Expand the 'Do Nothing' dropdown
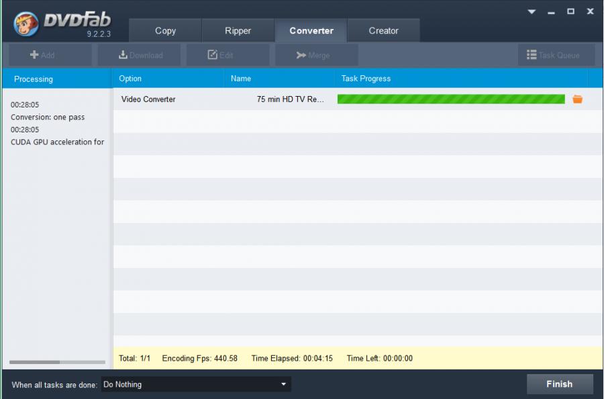The image size is (604, 399). click(x=196, y=384)
